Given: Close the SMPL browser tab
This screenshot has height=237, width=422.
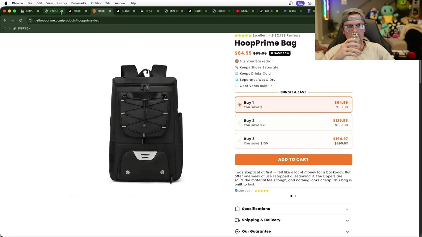Looking at the screenshot, I should click(38, 11).
